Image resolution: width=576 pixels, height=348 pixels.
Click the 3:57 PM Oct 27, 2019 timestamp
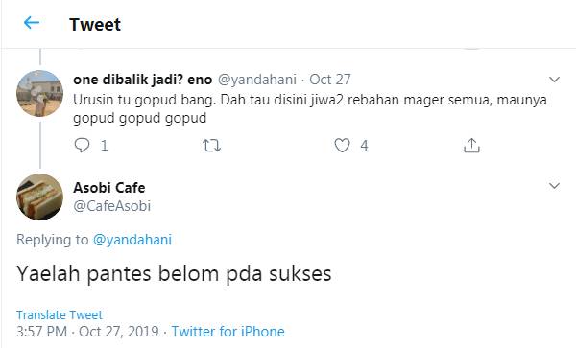tap(87, 332)
